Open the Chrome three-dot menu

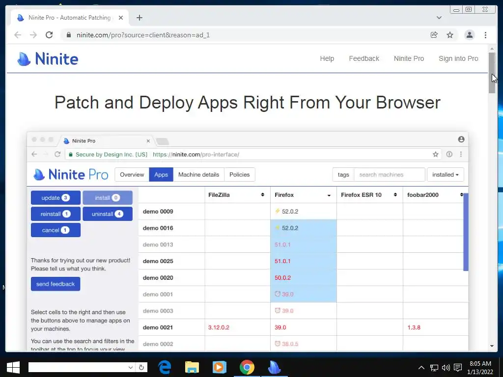[x=485, y=35]
